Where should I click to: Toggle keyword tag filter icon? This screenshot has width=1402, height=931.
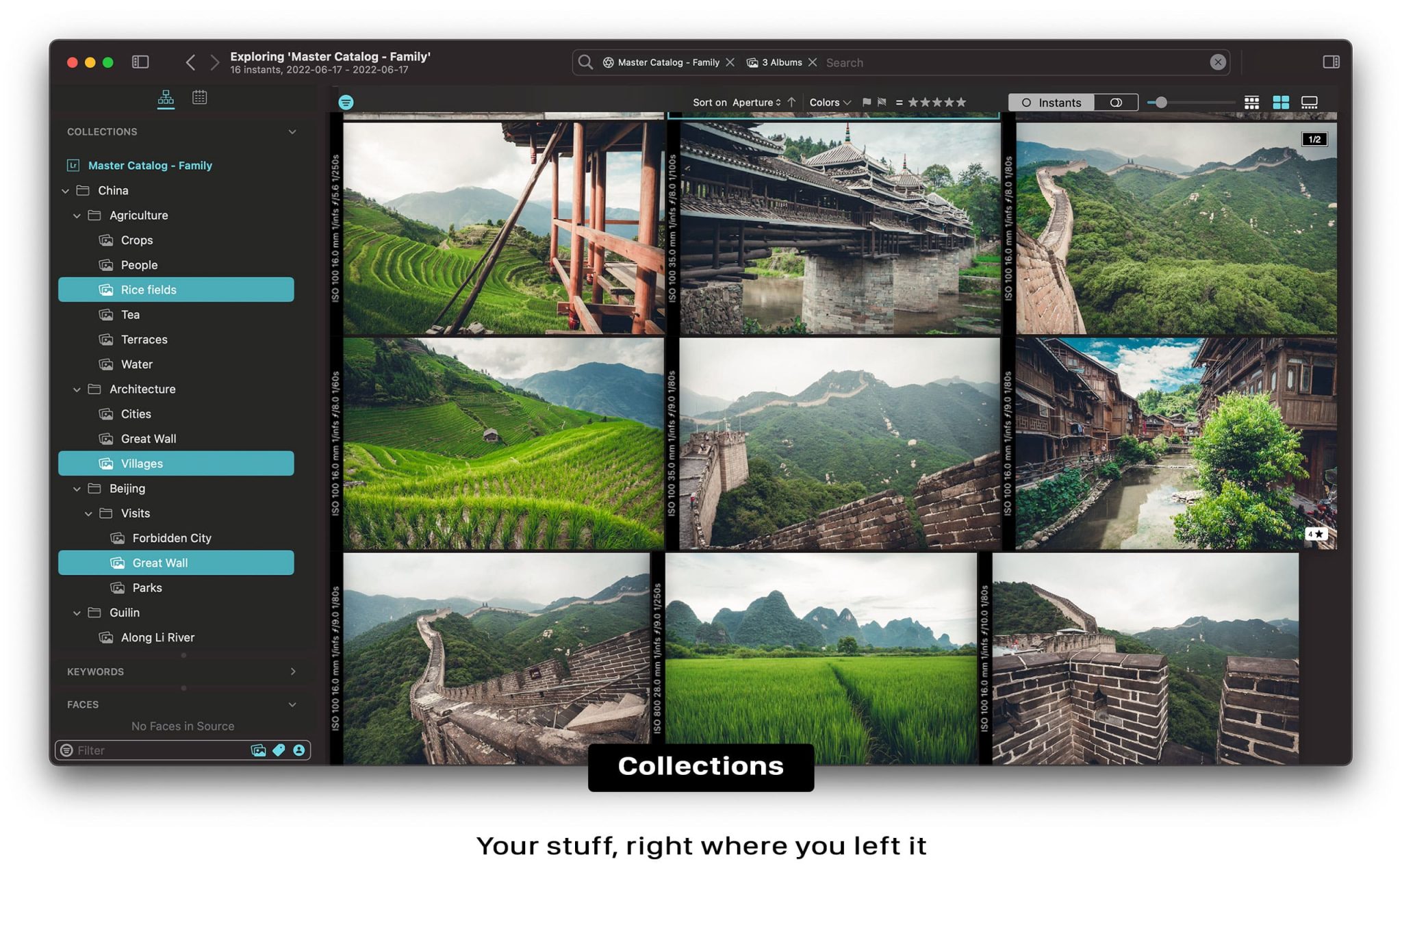(279, 750)
